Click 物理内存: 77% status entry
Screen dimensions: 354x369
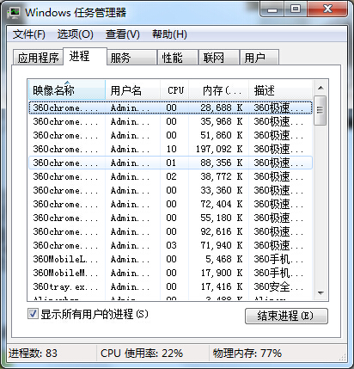[x=247, y=354]
